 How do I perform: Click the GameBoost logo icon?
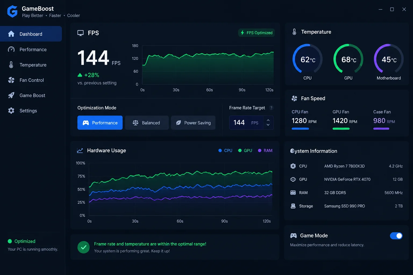tap(12, 12)
